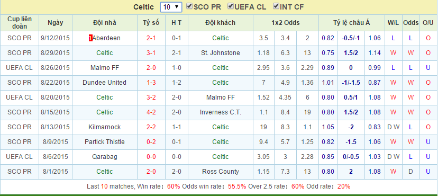Select the Cup liên đoàn column header

[20, 23]
